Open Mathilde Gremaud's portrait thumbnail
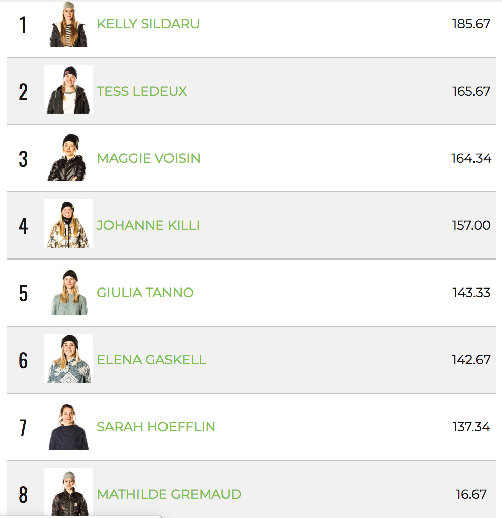Viewport: 502px width, 518px height. pos(68,492)
